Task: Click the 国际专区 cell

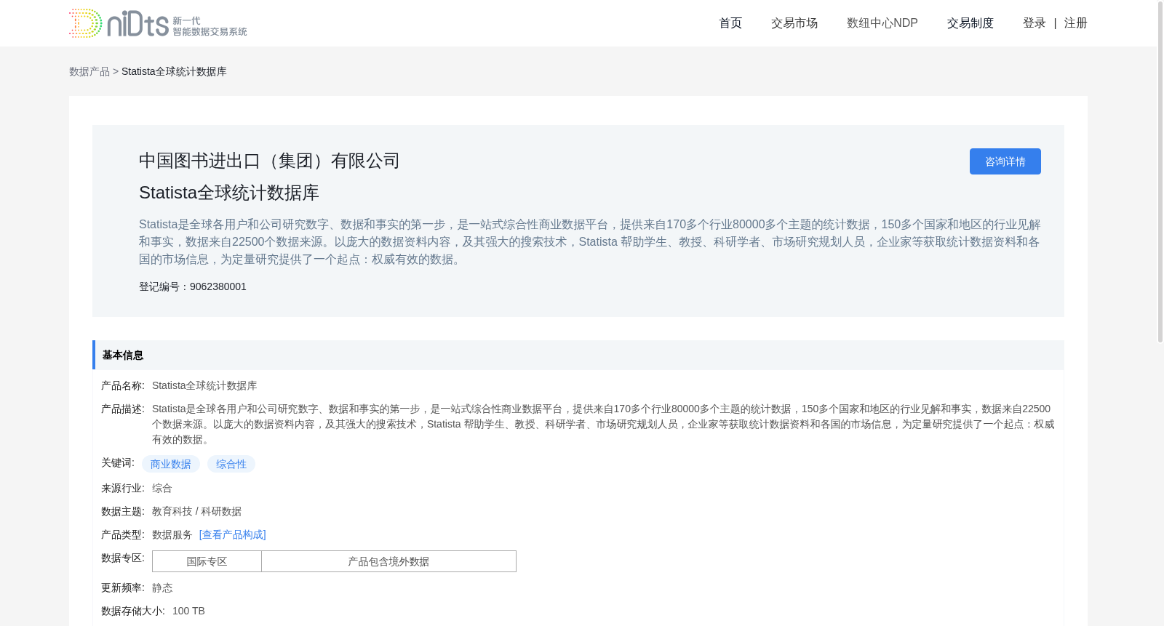Action: pos(207,561)
